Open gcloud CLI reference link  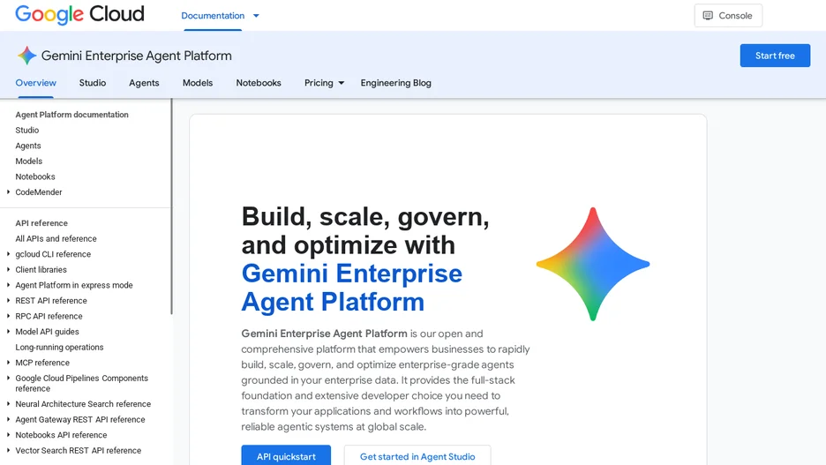point(53,254)
